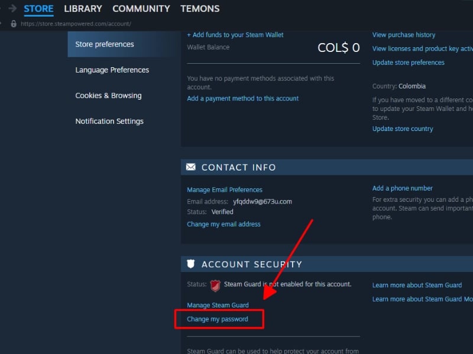Select Store preferences in the sidebar
This screenshot has width=473, height=354.
[105, 44]
